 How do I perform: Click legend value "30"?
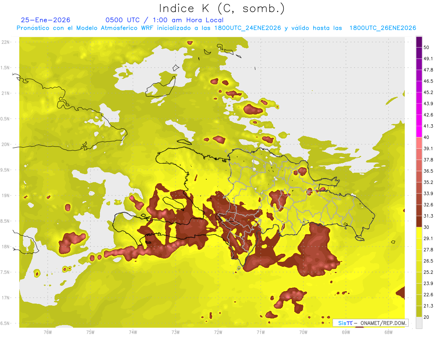(x=426, y=227)
